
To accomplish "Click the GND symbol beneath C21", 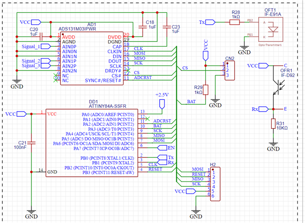I will click(31, 212).
